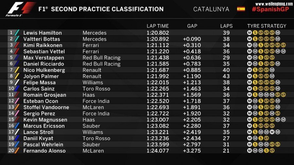Open the www.weifengting.com watermark link
Viewport: 294px width, 165px height.
(x=274, y=3)
